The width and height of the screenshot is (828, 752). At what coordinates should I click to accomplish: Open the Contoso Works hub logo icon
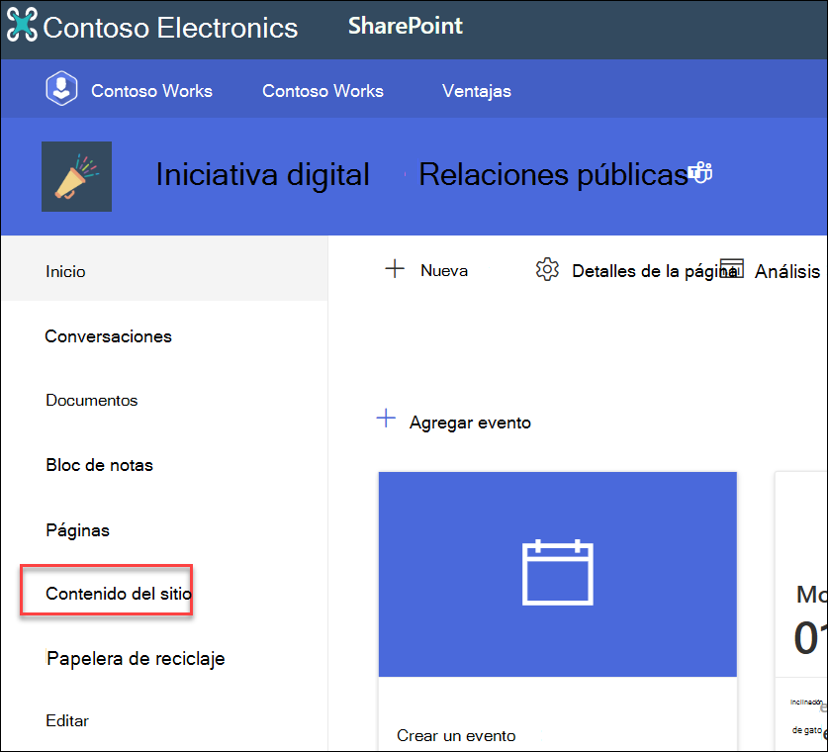point(61,88)
